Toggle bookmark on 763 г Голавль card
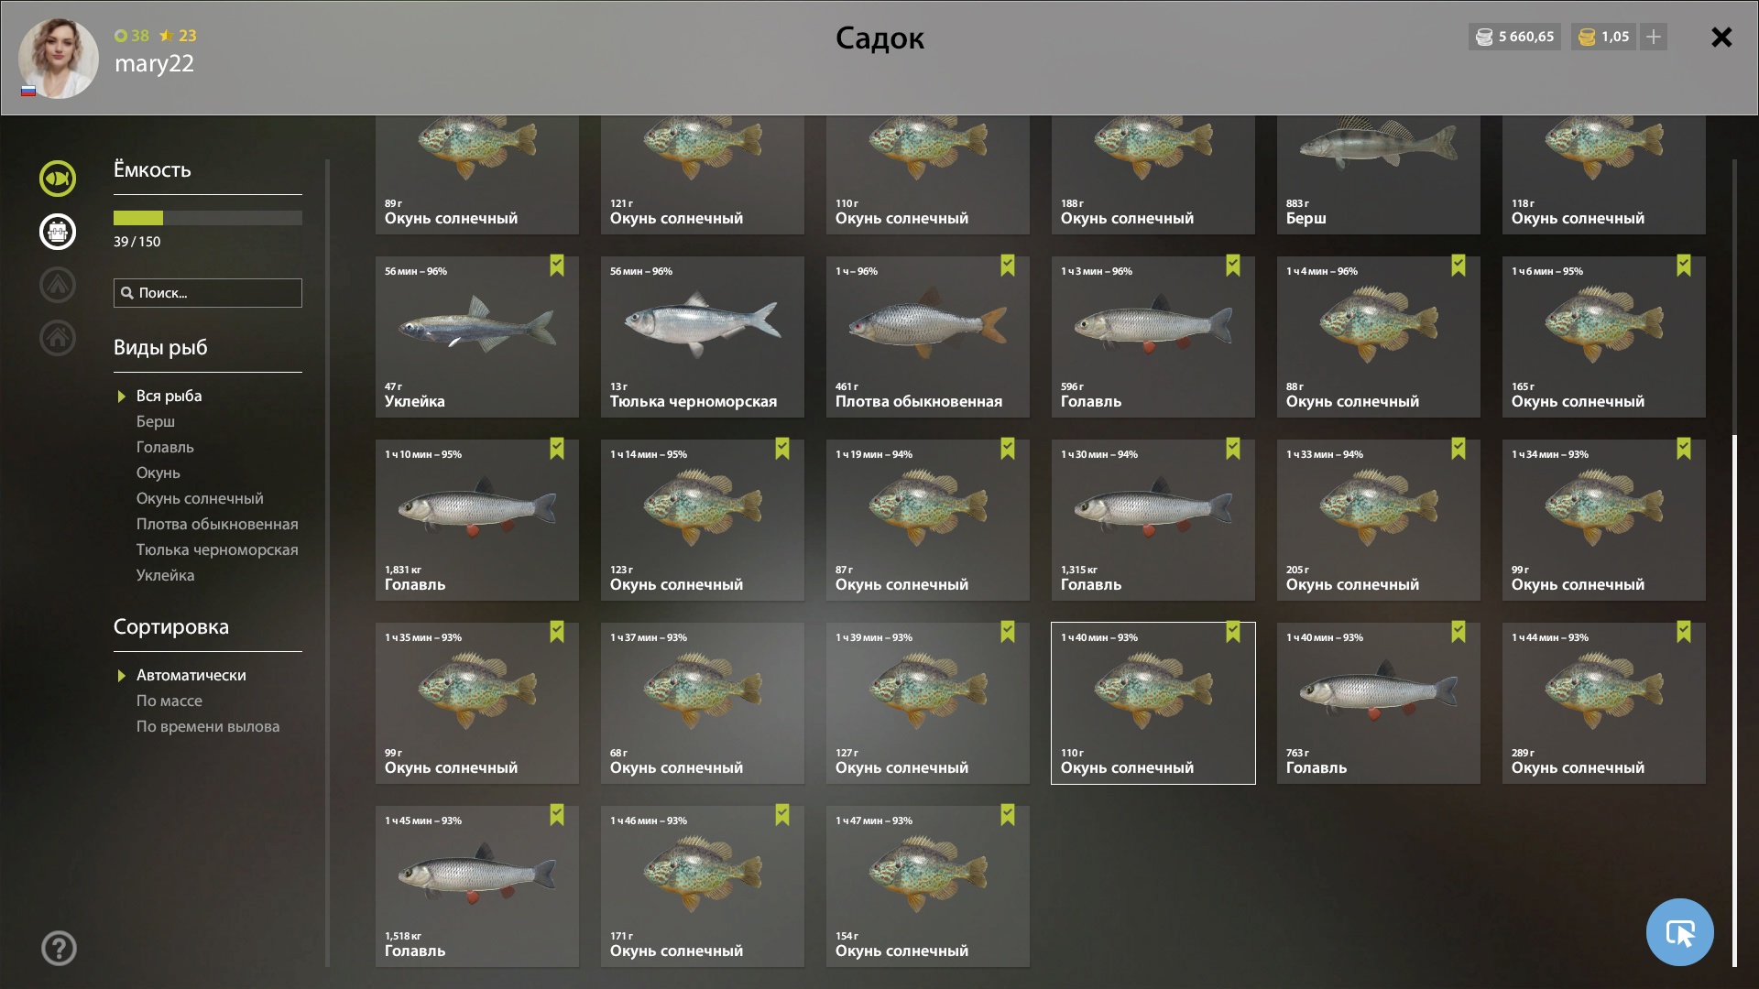The image size is (1759, 989). point(1459,632)
